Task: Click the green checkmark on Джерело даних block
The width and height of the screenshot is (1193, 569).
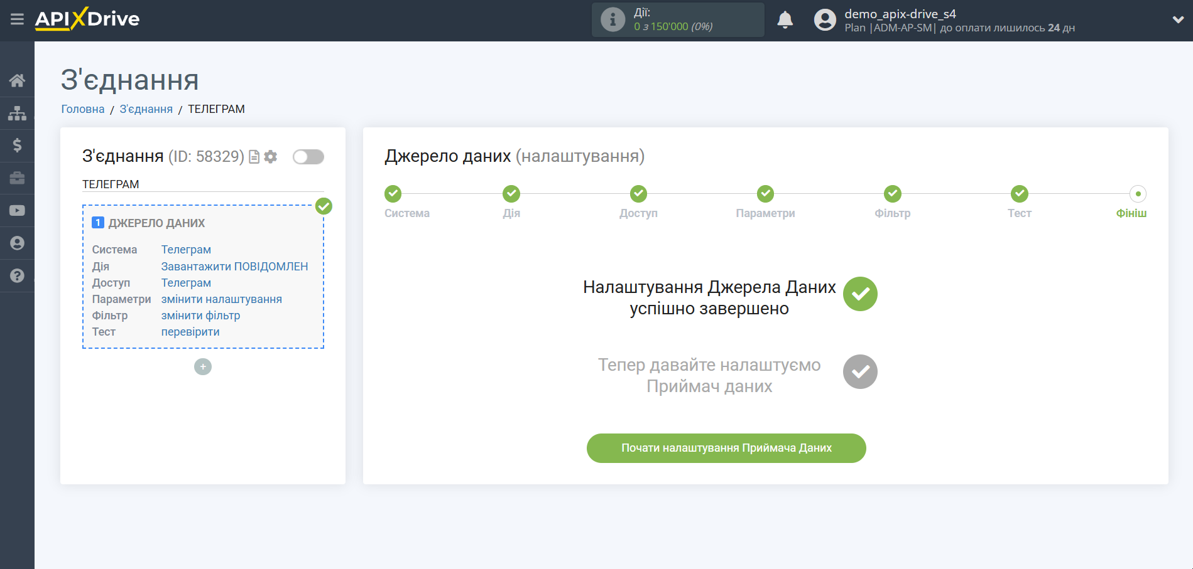Action: point(324,206)
